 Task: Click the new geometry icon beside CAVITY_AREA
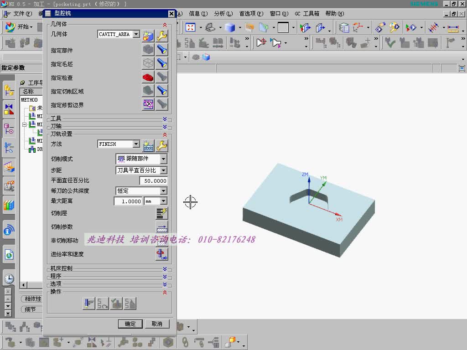tap(148, 36)
